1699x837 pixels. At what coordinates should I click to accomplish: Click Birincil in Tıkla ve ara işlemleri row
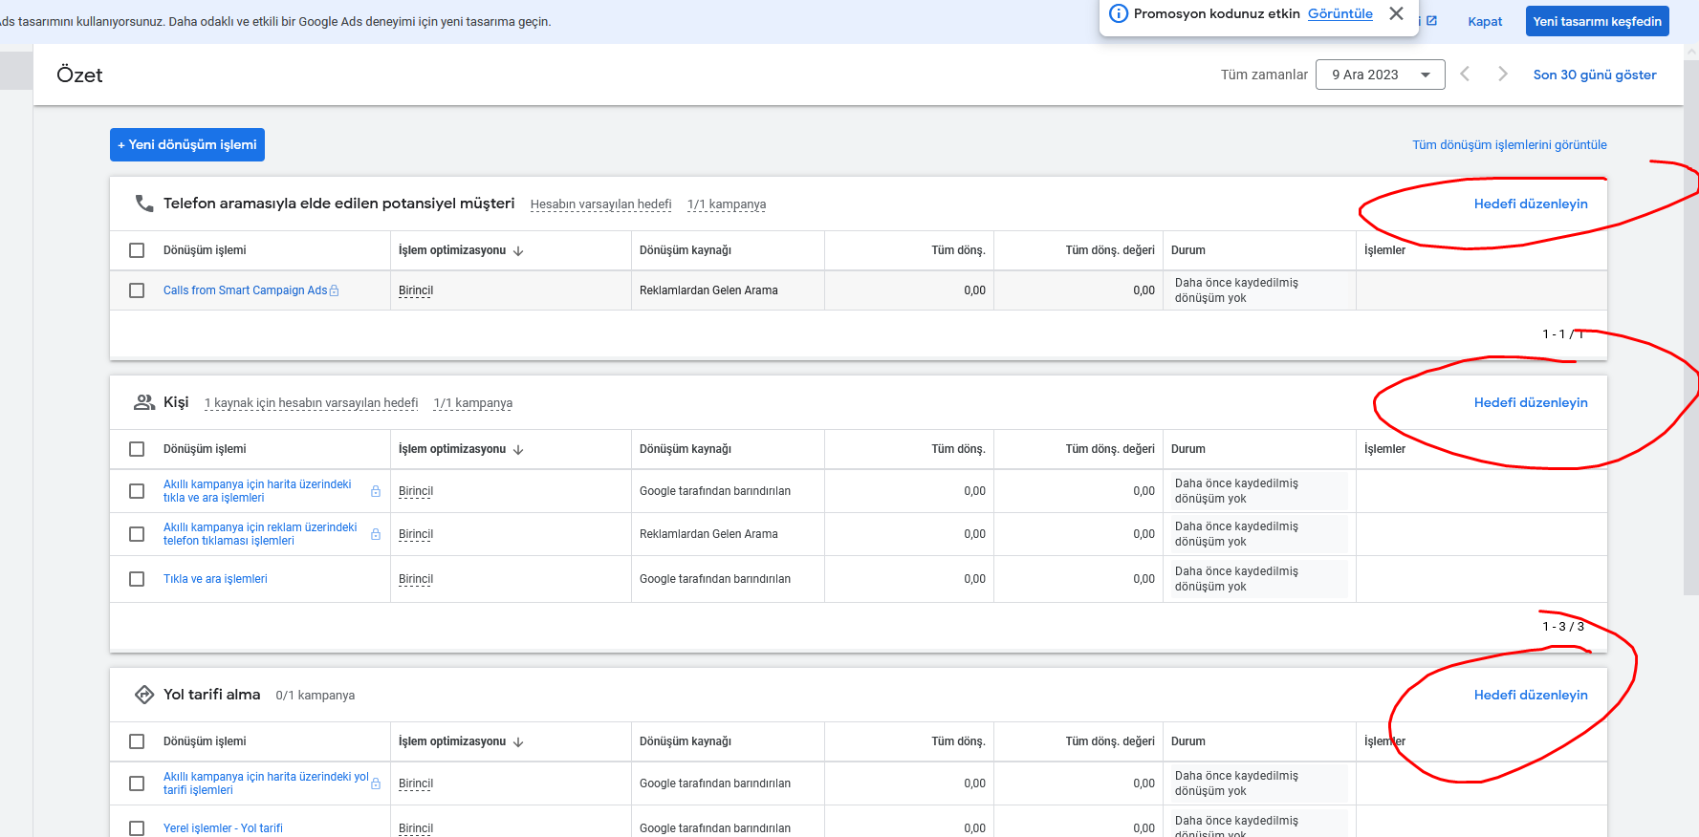[x=416, y=579]
